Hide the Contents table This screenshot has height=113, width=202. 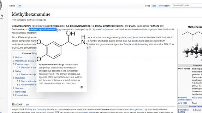[x=34, y=53]
